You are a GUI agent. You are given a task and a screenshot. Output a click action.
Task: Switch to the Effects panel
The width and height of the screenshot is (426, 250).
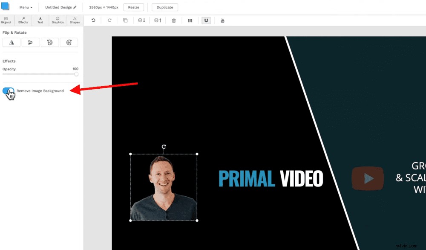tap(23, 20)
